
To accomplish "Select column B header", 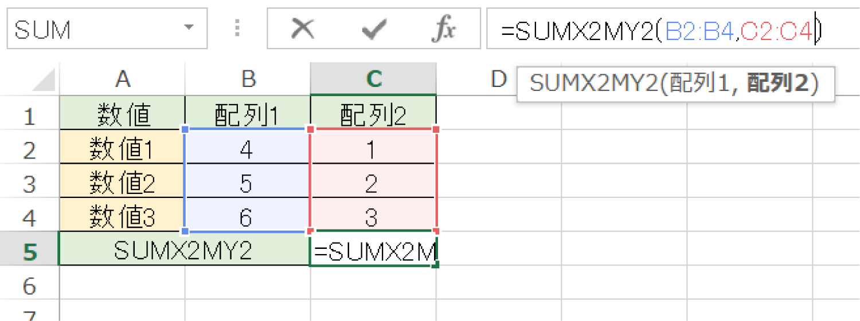I will tap(248, 80).
